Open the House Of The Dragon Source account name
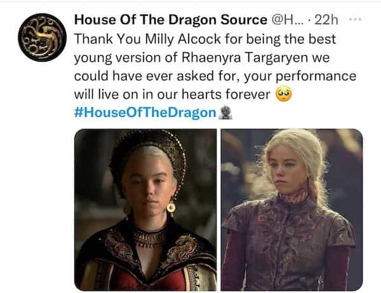 (171, 20)
